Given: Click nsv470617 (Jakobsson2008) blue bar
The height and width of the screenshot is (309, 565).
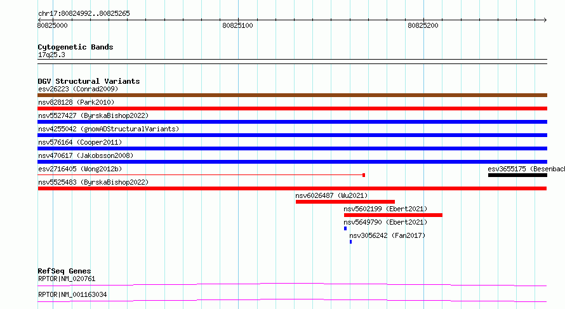Looking at the screenshot, I should click(292, 162).
